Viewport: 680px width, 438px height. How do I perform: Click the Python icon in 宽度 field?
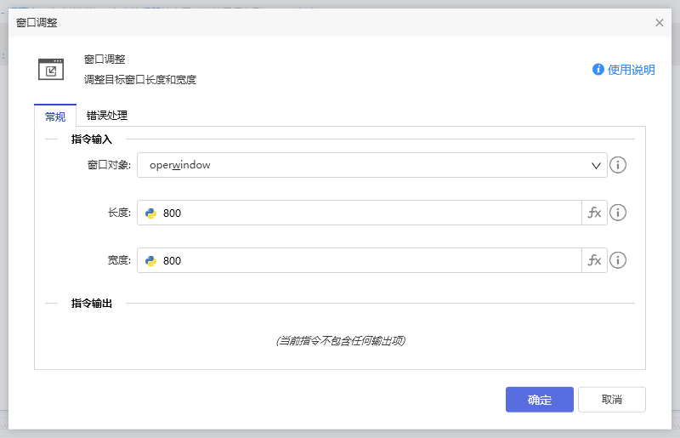pyautogui.click(x=151, y=260)
